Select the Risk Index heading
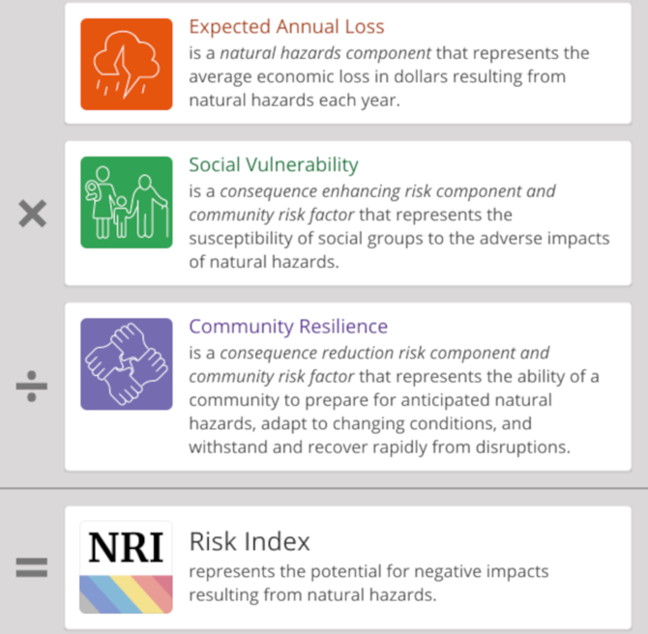 coord(250,541)
